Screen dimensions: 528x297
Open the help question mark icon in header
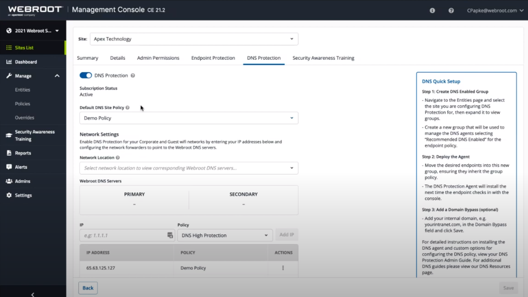coord(451,10)
